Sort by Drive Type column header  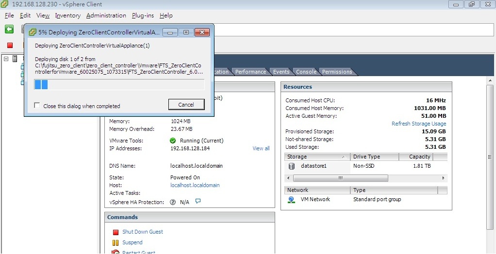pyautogui.click(x=375, y=157)
